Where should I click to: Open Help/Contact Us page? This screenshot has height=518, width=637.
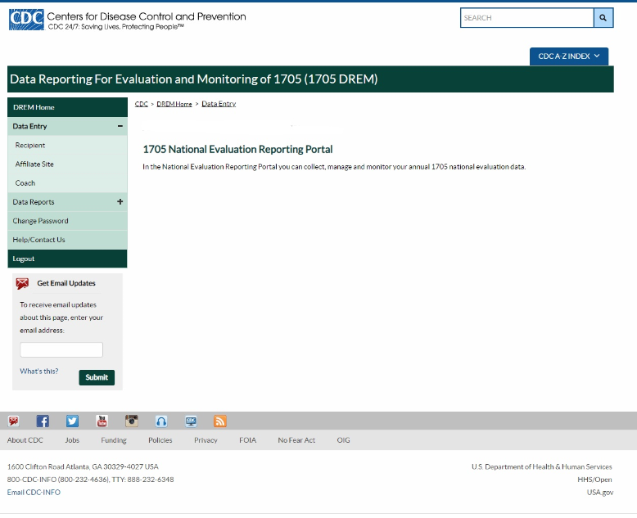[67, 240]
